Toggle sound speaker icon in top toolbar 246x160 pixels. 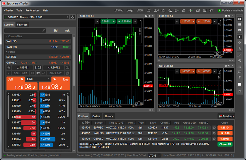pos(191,10)
